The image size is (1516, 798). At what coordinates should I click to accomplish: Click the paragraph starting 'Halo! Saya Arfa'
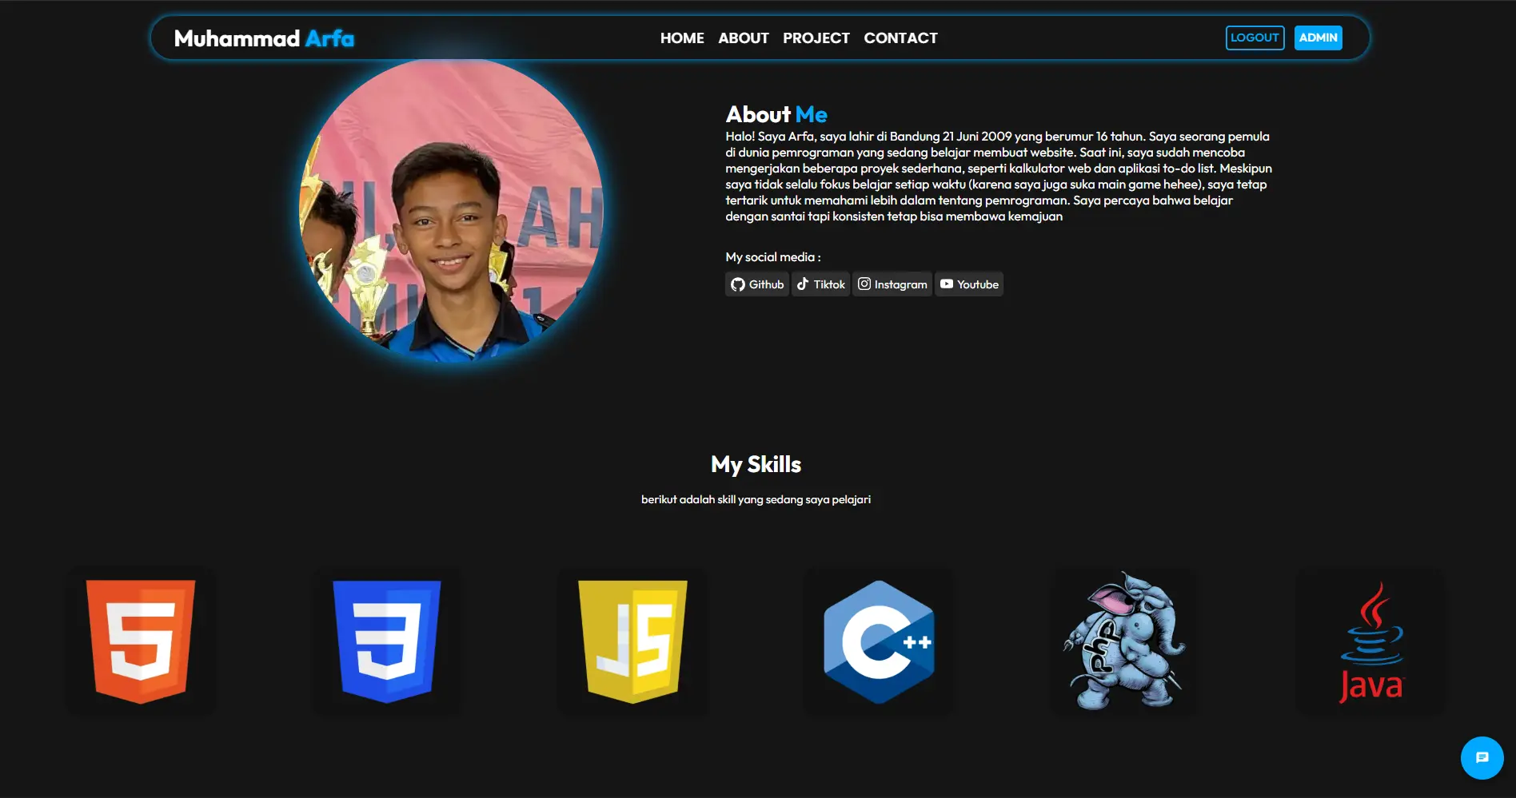click(999, 177)
